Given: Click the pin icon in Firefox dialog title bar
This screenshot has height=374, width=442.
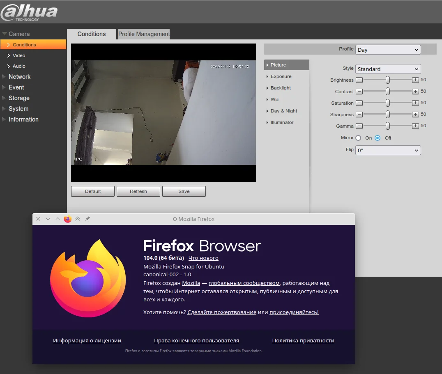Looking at the screenshot, I should pyautogui.click(x=87, y=219).
